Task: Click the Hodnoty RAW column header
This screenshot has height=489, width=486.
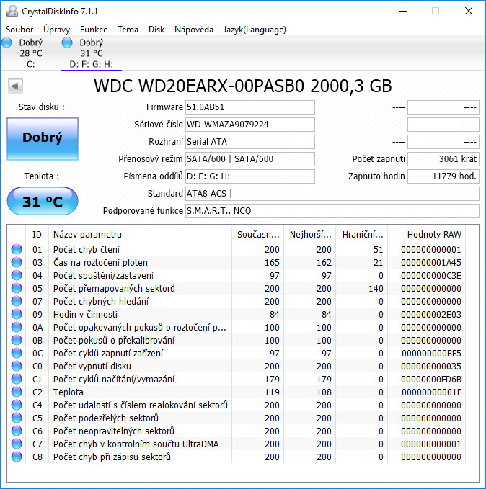Action: coord(427,235)
